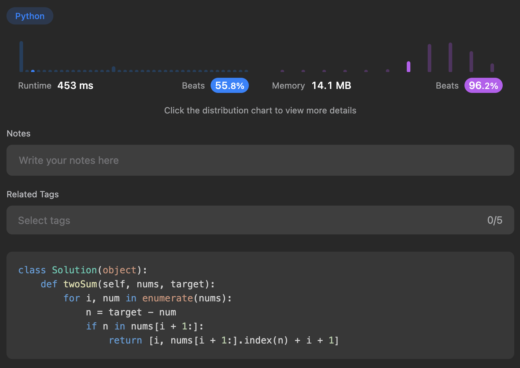Image resolution: width=520 pixels, height=368 pixels.
Task: Click the def twoSum code line
Action: click(128, 284)
